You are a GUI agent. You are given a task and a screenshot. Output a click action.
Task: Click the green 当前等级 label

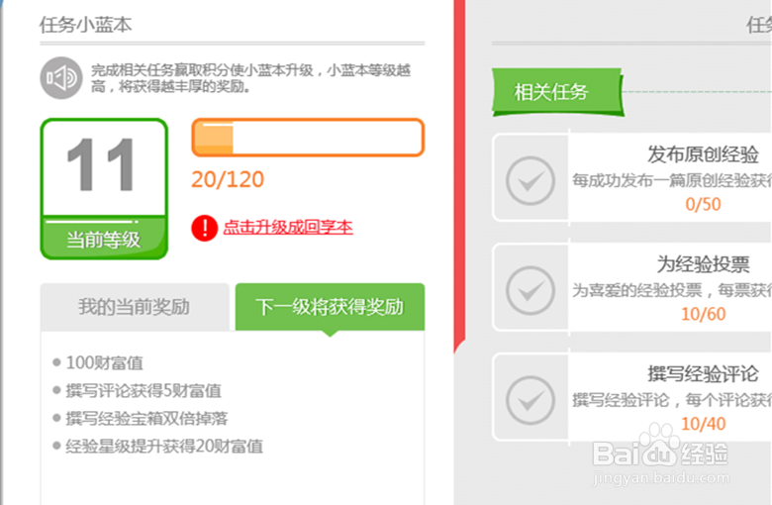pyautogui.click(x=104, y=240)
